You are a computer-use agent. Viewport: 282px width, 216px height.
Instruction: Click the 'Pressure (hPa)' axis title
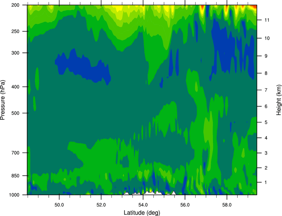[3, 100]
